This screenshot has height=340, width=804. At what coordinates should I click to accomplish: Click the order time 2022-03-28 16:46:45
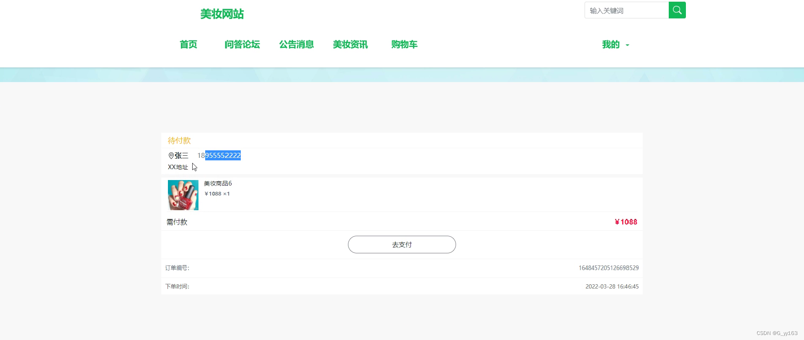tap(612, 287)
